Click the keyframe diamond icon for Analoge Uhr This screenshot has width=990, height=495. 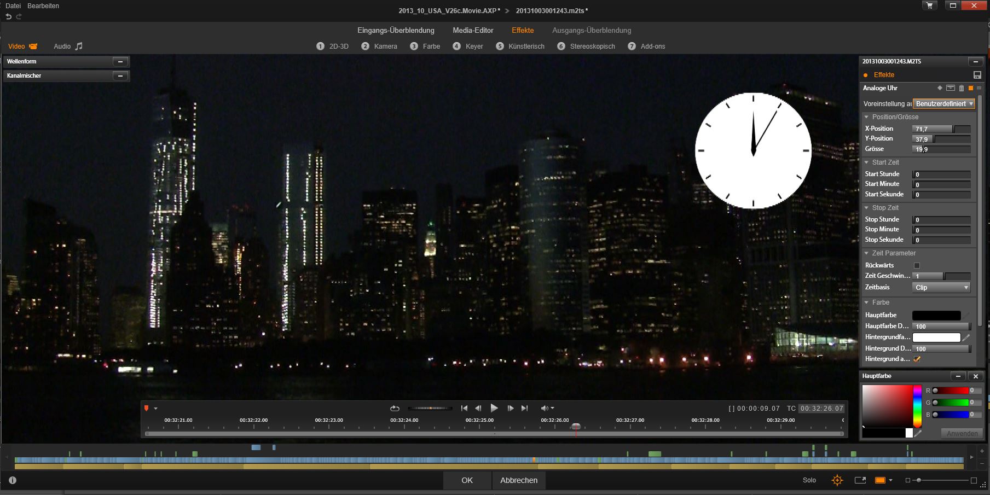click(x=940, y=88)
